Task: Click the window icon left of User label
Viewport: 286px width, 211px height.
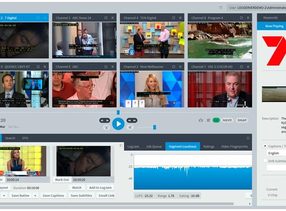Action: [x=221, y=8]
